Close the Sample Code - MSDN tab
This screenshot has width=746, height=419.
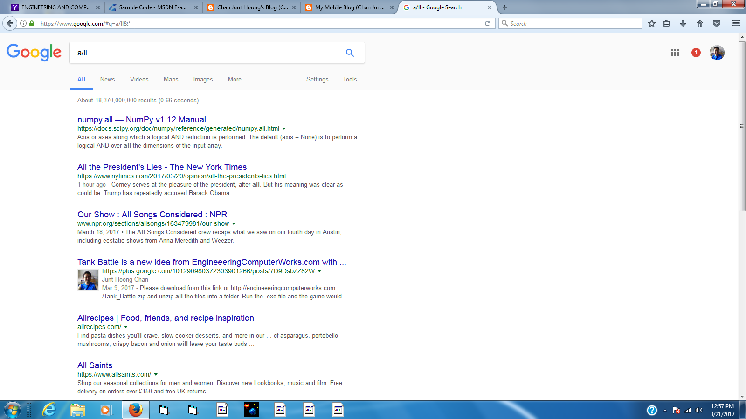coord(196,7)
